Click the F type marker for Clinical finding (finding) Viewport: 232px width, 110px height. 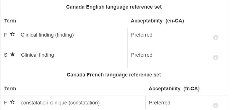click(5, 35)
